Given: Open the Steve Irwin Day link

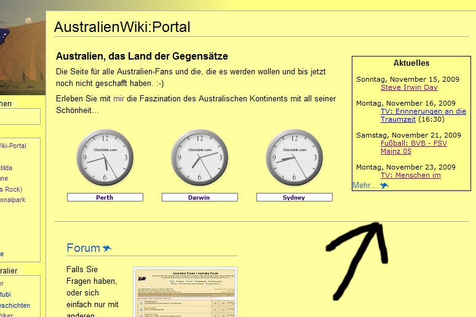Looking at the screenshot, I should [409, 87].
